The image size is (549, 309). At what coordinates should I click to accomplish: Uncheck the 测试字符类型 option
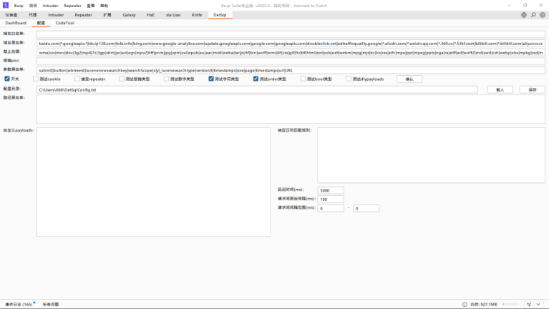pos(211,79)
